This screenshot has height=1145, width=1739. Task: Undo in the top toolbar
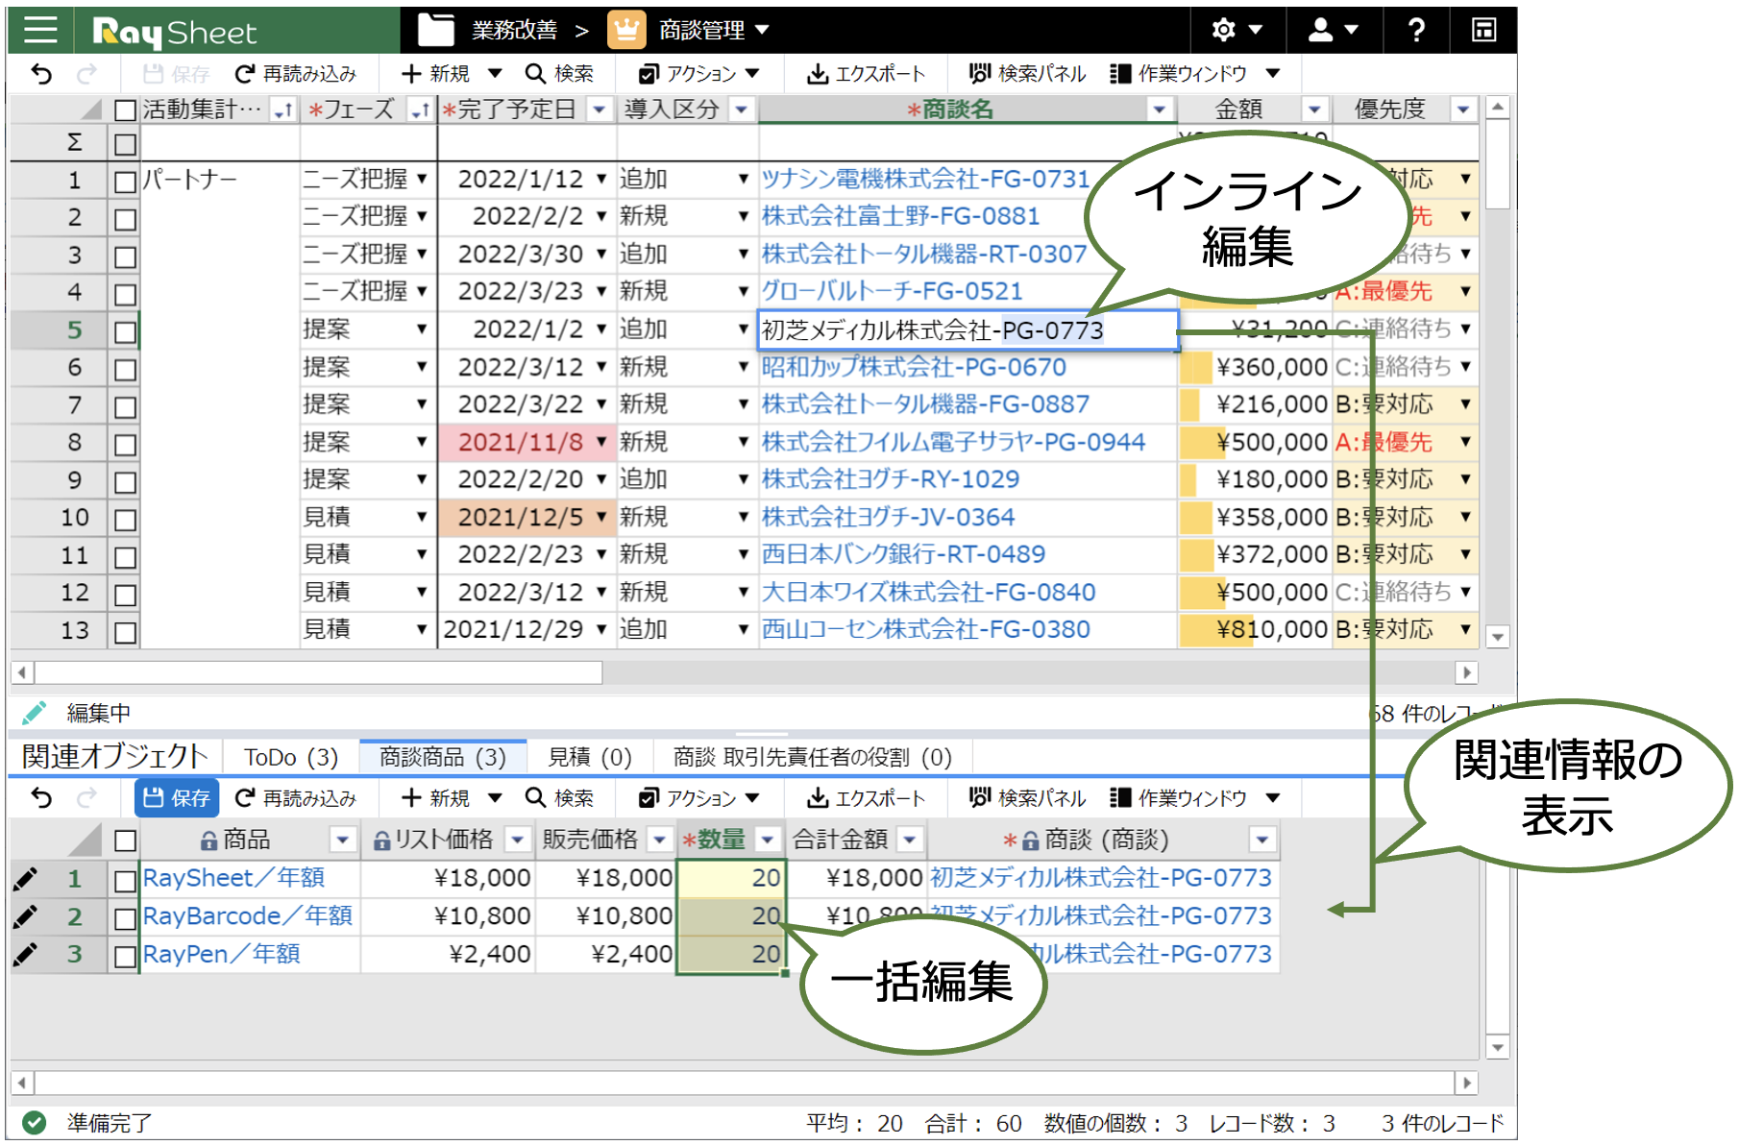(41, 74)
